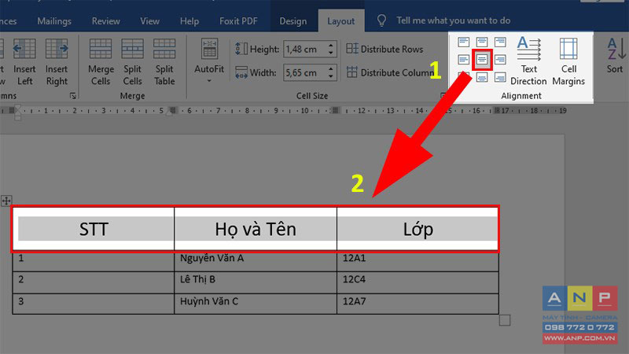Screen dimensions: 629x354
Task: Click the Họ và Tên header cell
Action: (x=256, y=229)
